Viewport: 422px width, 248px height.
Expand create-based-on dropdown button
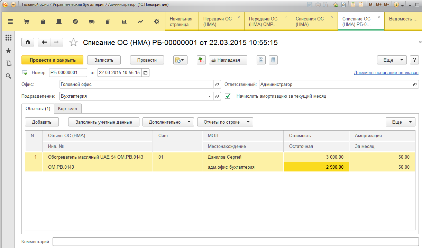pyautogui.click(x=180, y=60)
